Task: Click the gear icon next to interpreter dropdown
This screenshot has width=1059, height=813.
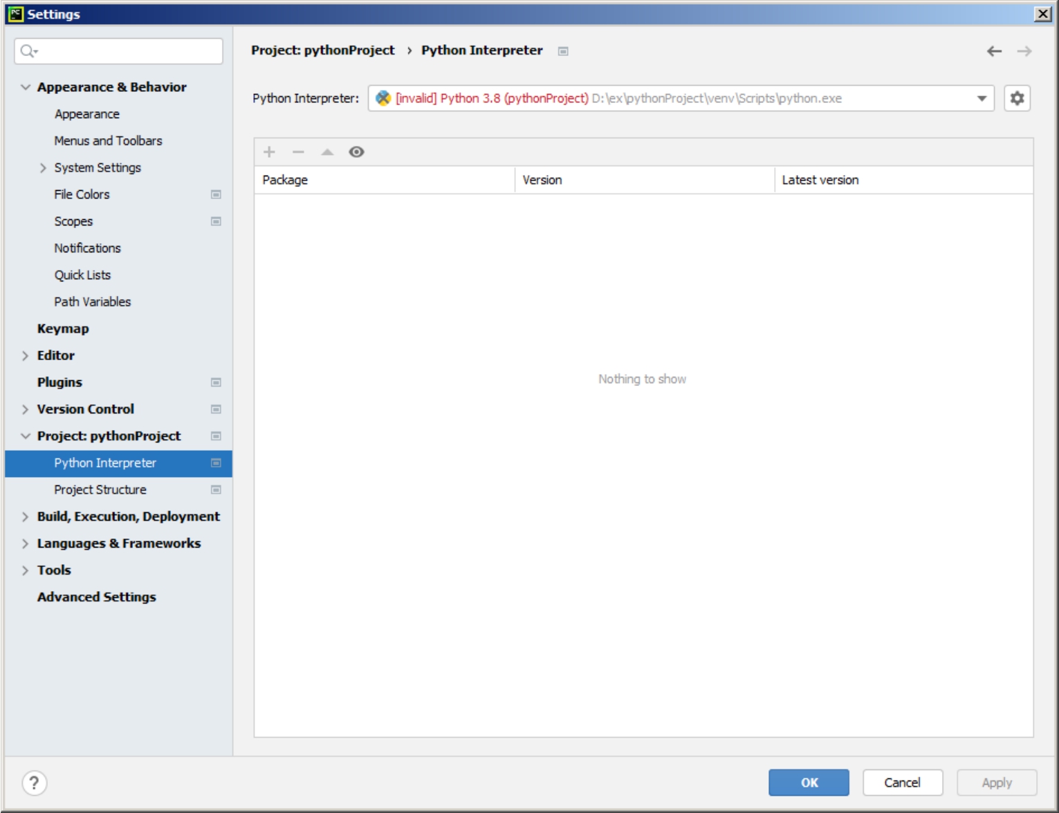Action: tap(1016, 98)
